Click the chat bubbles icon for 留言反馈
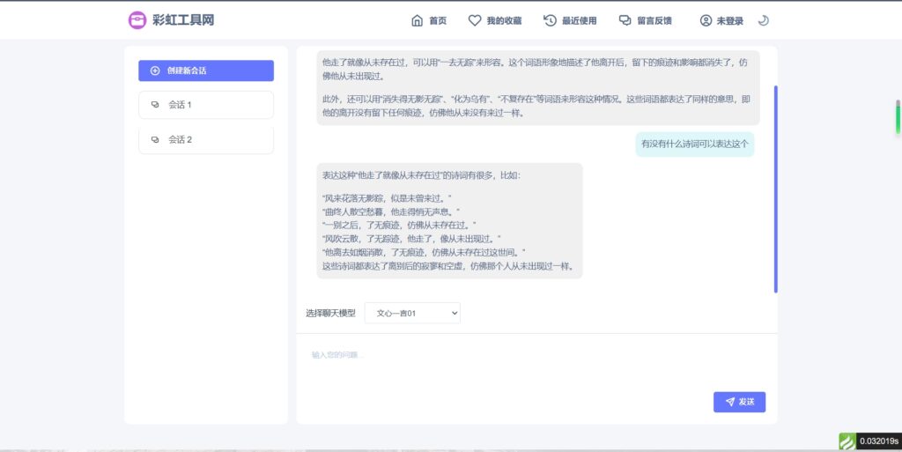 click(x=625, y=20)
